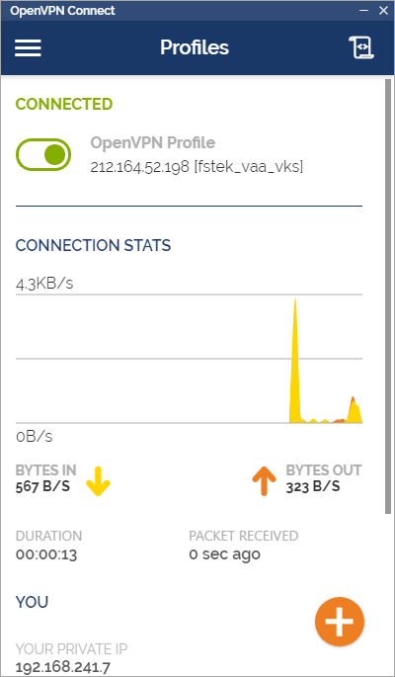Image resolution: width=395 pixels, height=677 pixels.
Task: Click the profile address 212.164.52.198 [fstek_vaa_vks]
Action: [197, 167]
